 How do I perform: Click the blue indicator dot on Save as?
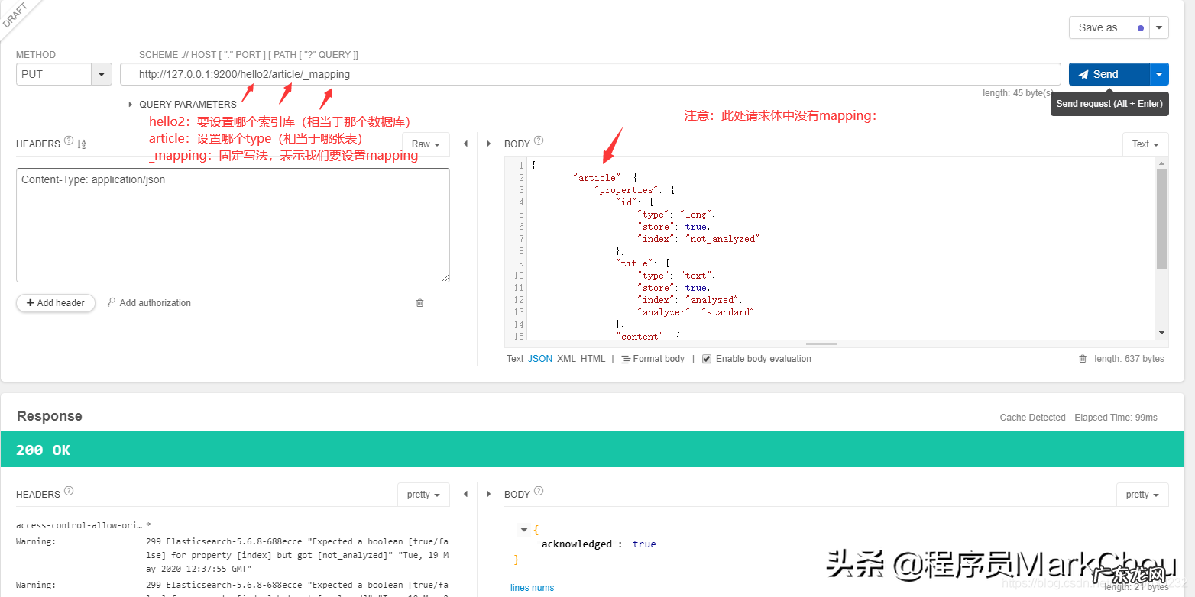click(1139, 27)
